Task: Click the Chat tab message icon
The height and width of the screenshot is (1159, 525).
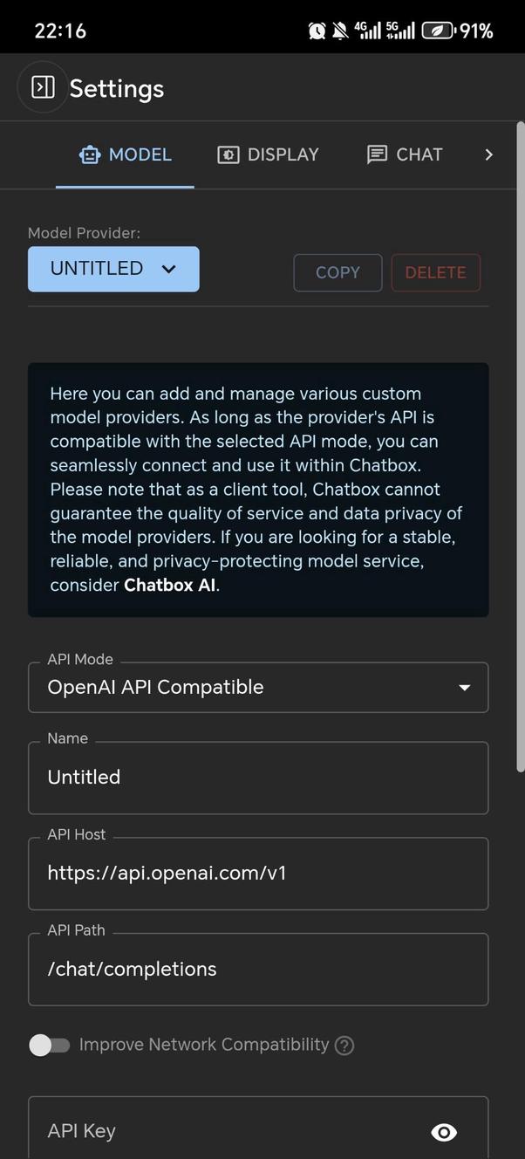Action: [x=377, y=155]
